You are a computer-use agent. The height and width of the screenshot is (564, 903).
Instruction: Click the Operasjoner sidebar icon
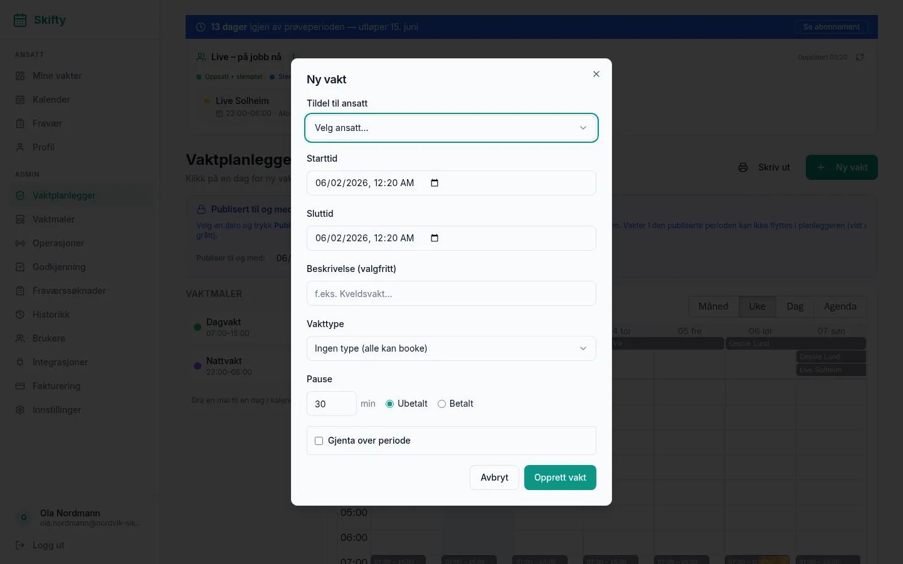coord(20,243)
